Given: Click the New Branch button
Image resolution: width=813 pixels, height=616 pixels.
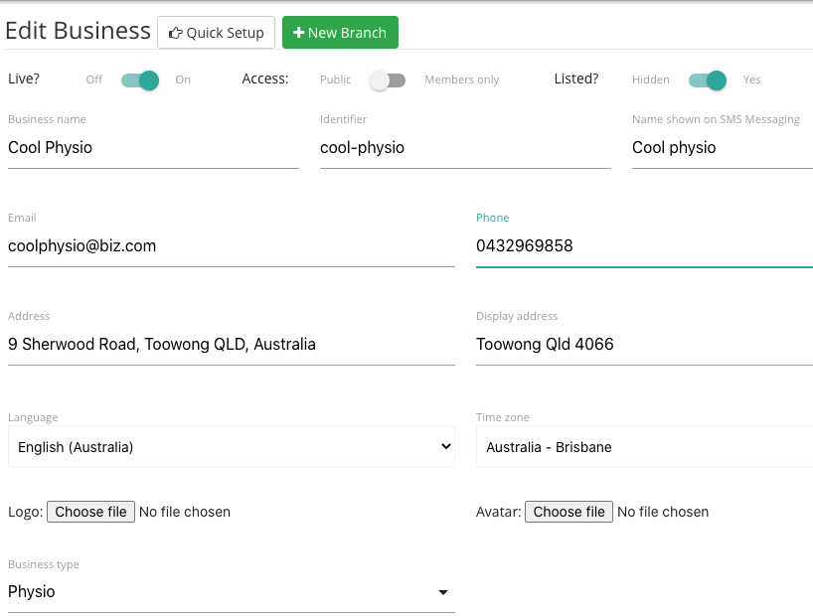Looking at the screenshot, I should click(340, 33).
